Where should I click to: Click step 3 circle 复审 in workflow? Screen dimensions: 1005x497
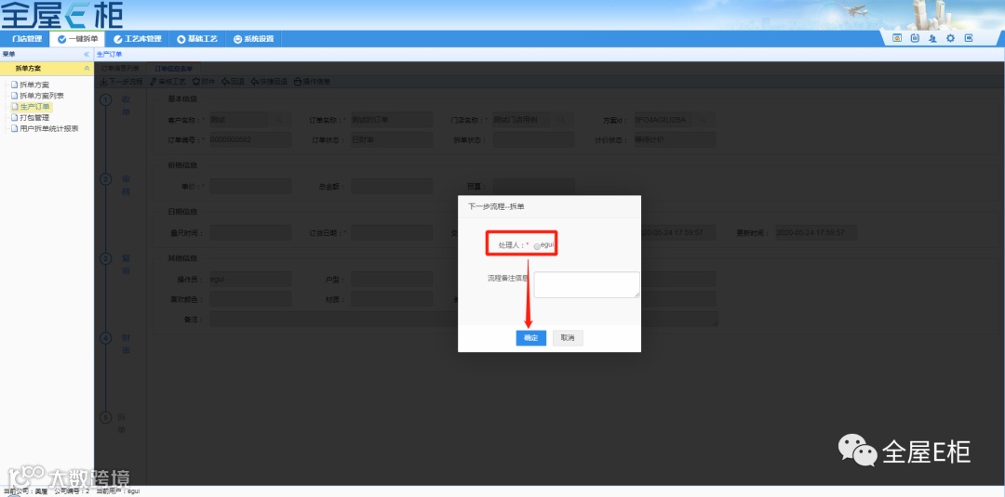pyautogui.click(x=106, y=258)
